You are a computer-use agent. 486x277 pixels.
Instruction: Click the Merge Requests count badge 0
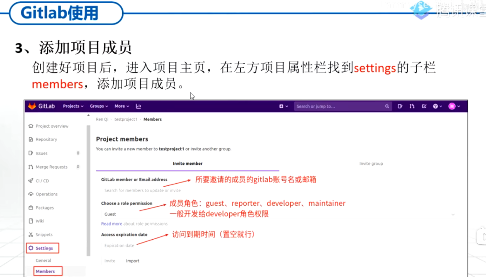[x=78, y=167]
